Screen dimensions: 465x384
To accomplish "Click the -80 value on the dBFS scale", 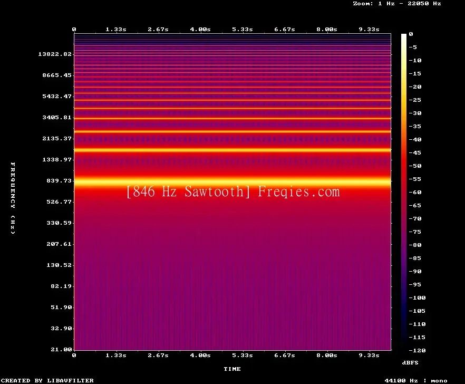I will pyautogui.click(x=415, y=245).
